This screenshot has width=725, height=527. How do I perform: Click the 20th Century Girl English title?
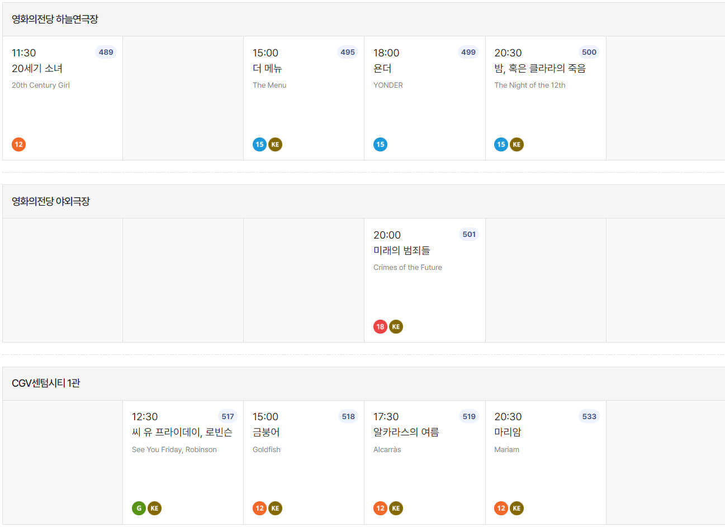point(41,85)
